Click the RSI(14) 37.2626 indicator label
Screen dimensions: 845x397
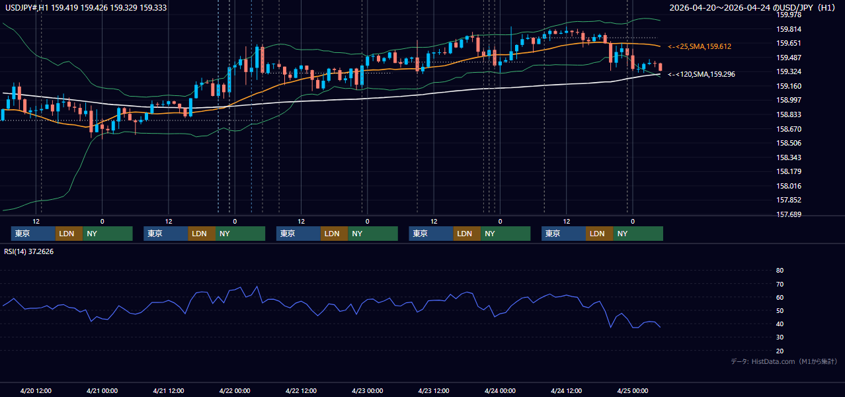pyautogui.click(x=28, y=251)
